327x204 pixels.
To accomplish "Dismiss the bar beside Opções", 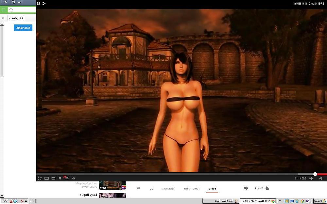I will (x=3, y=18).
